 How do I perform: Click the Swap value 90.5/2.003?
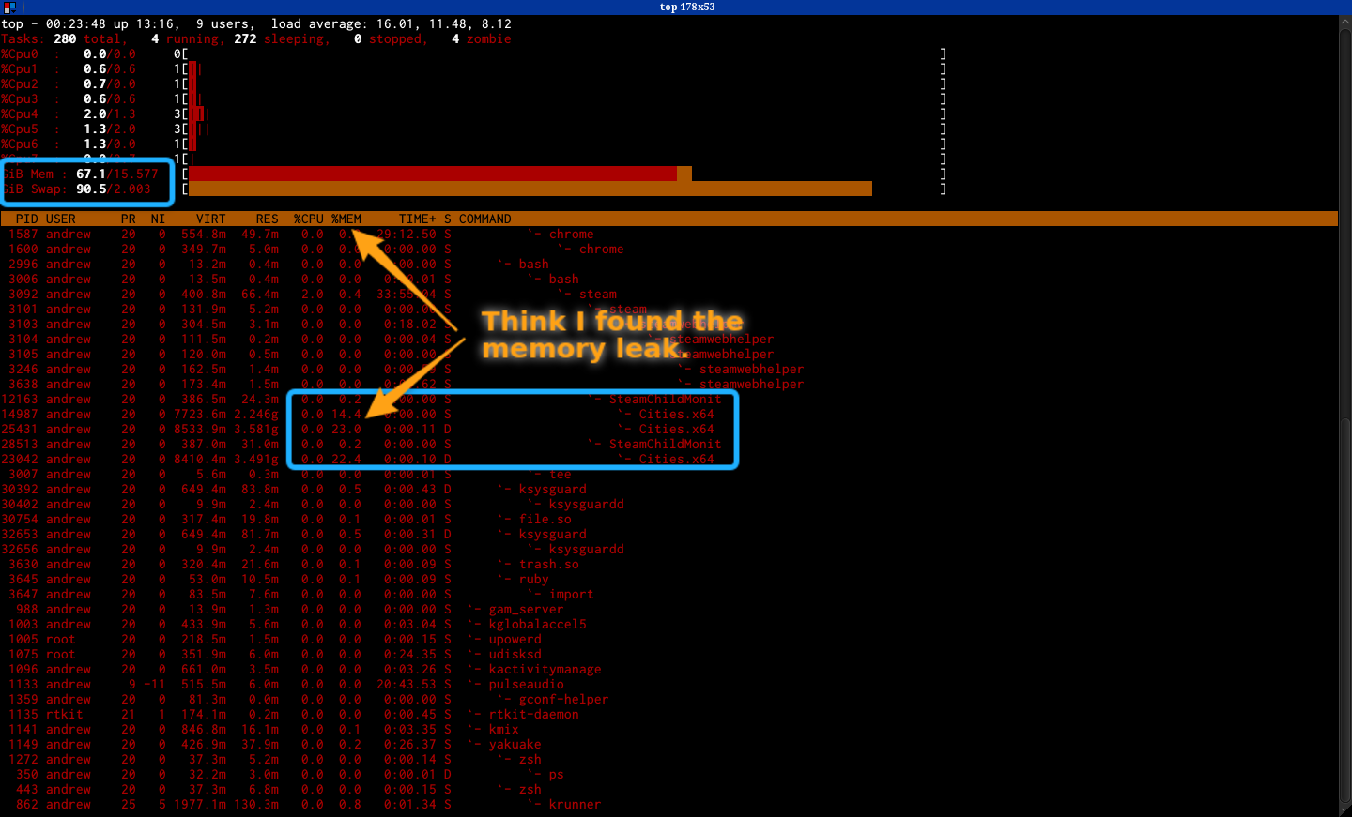114,189
